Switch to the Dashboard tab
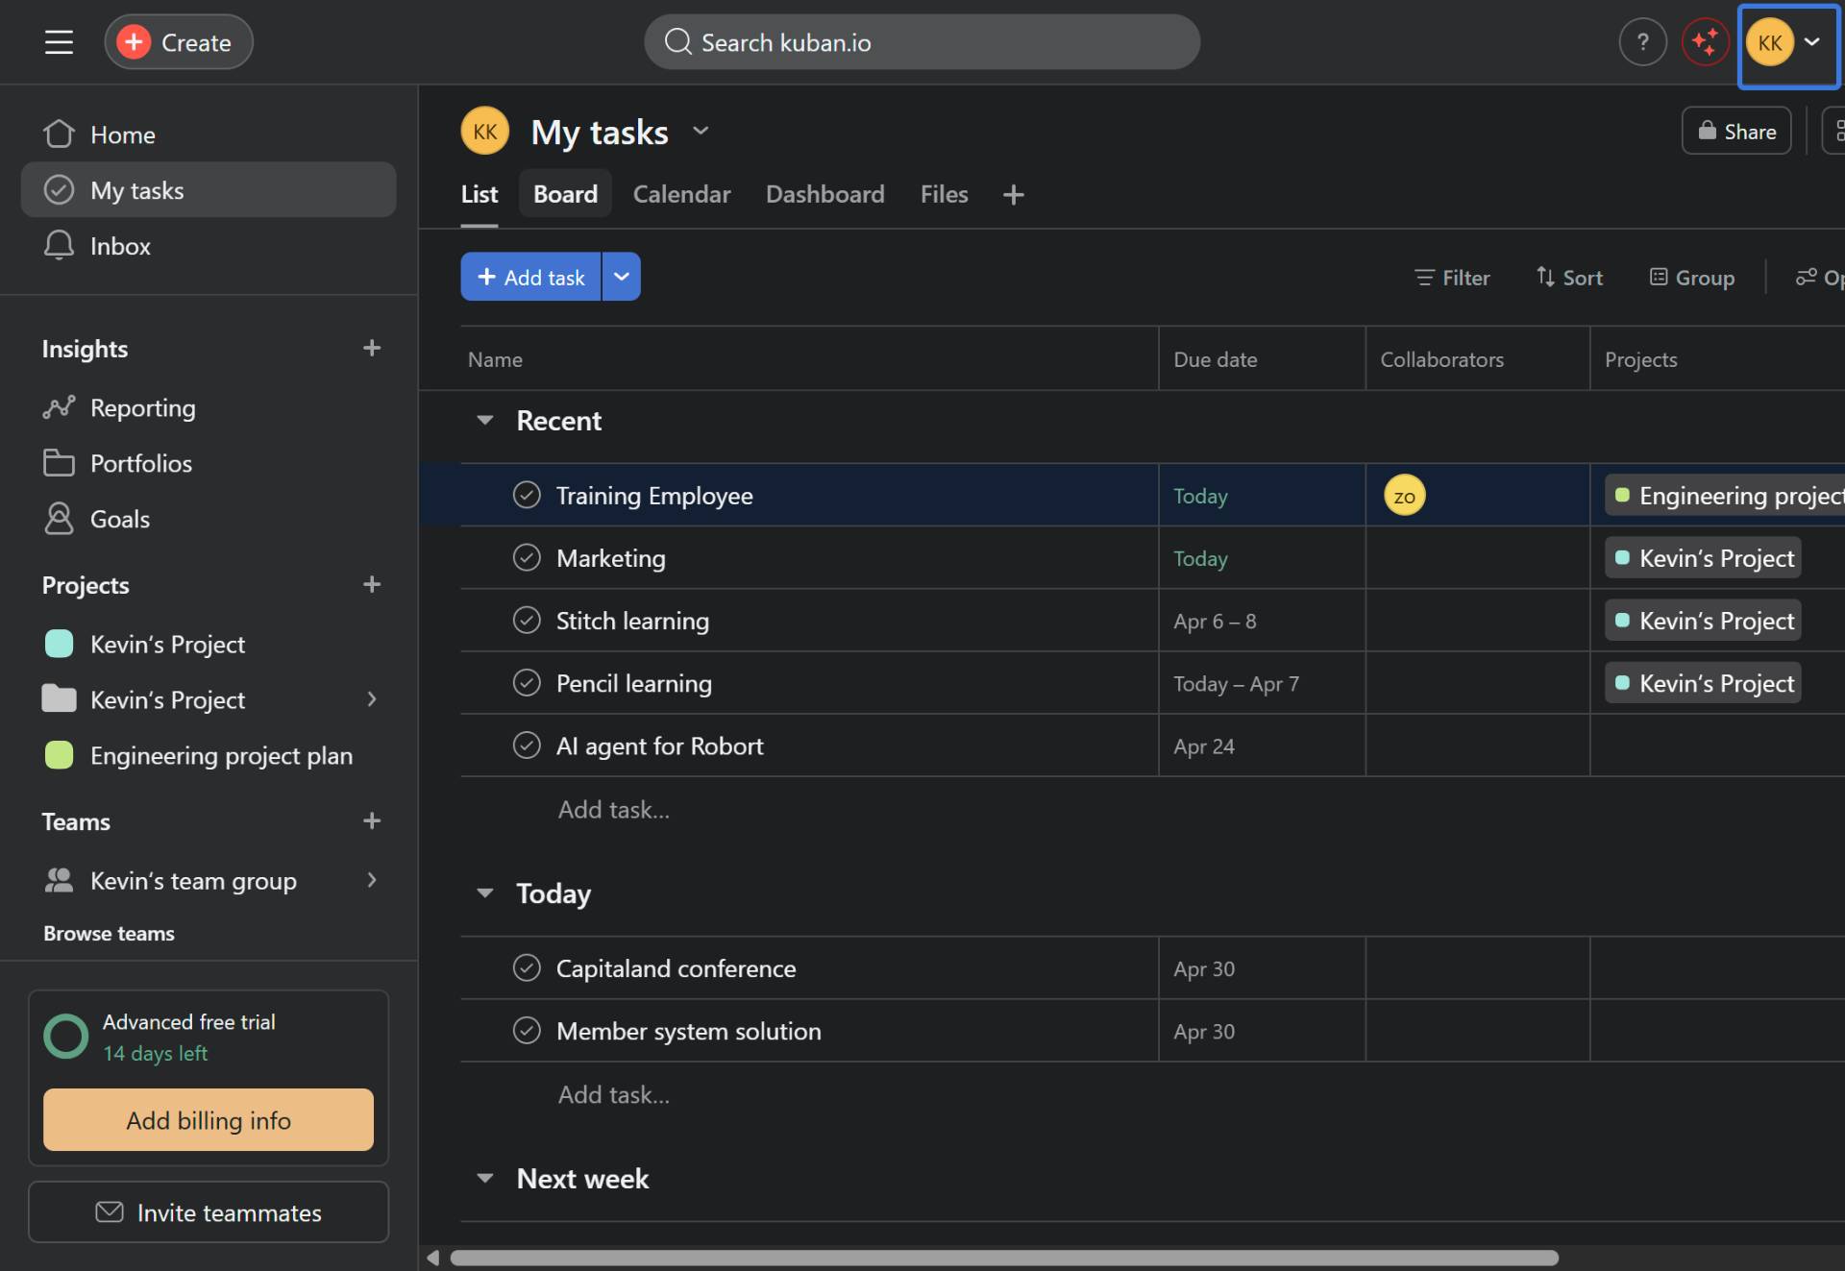Image resolution: width=1845 pixels, height=1271 pixels. tap(825, 195)
